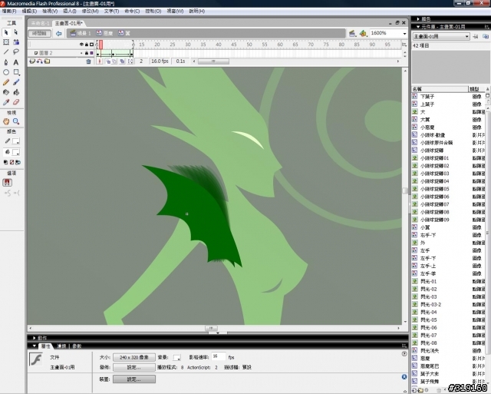Open the 1600% zoom level dropdown
Viewport: 491px width, 394px height.
pos(404,33)
